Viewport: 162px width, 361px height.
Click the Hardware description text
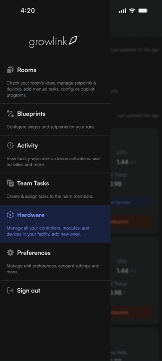pyautogui.click(x=48, y=231)
